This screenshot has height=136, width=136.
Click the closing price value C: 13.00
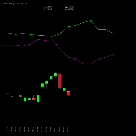pyautogui.click(x=48, y=7)
